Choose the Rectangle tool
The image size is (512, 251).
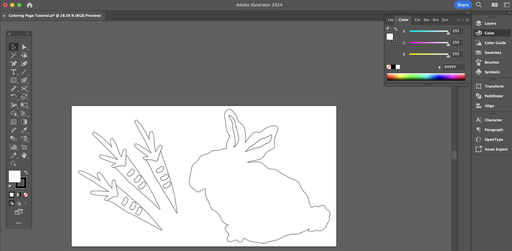pyautogui.click(x=14, y=80)
